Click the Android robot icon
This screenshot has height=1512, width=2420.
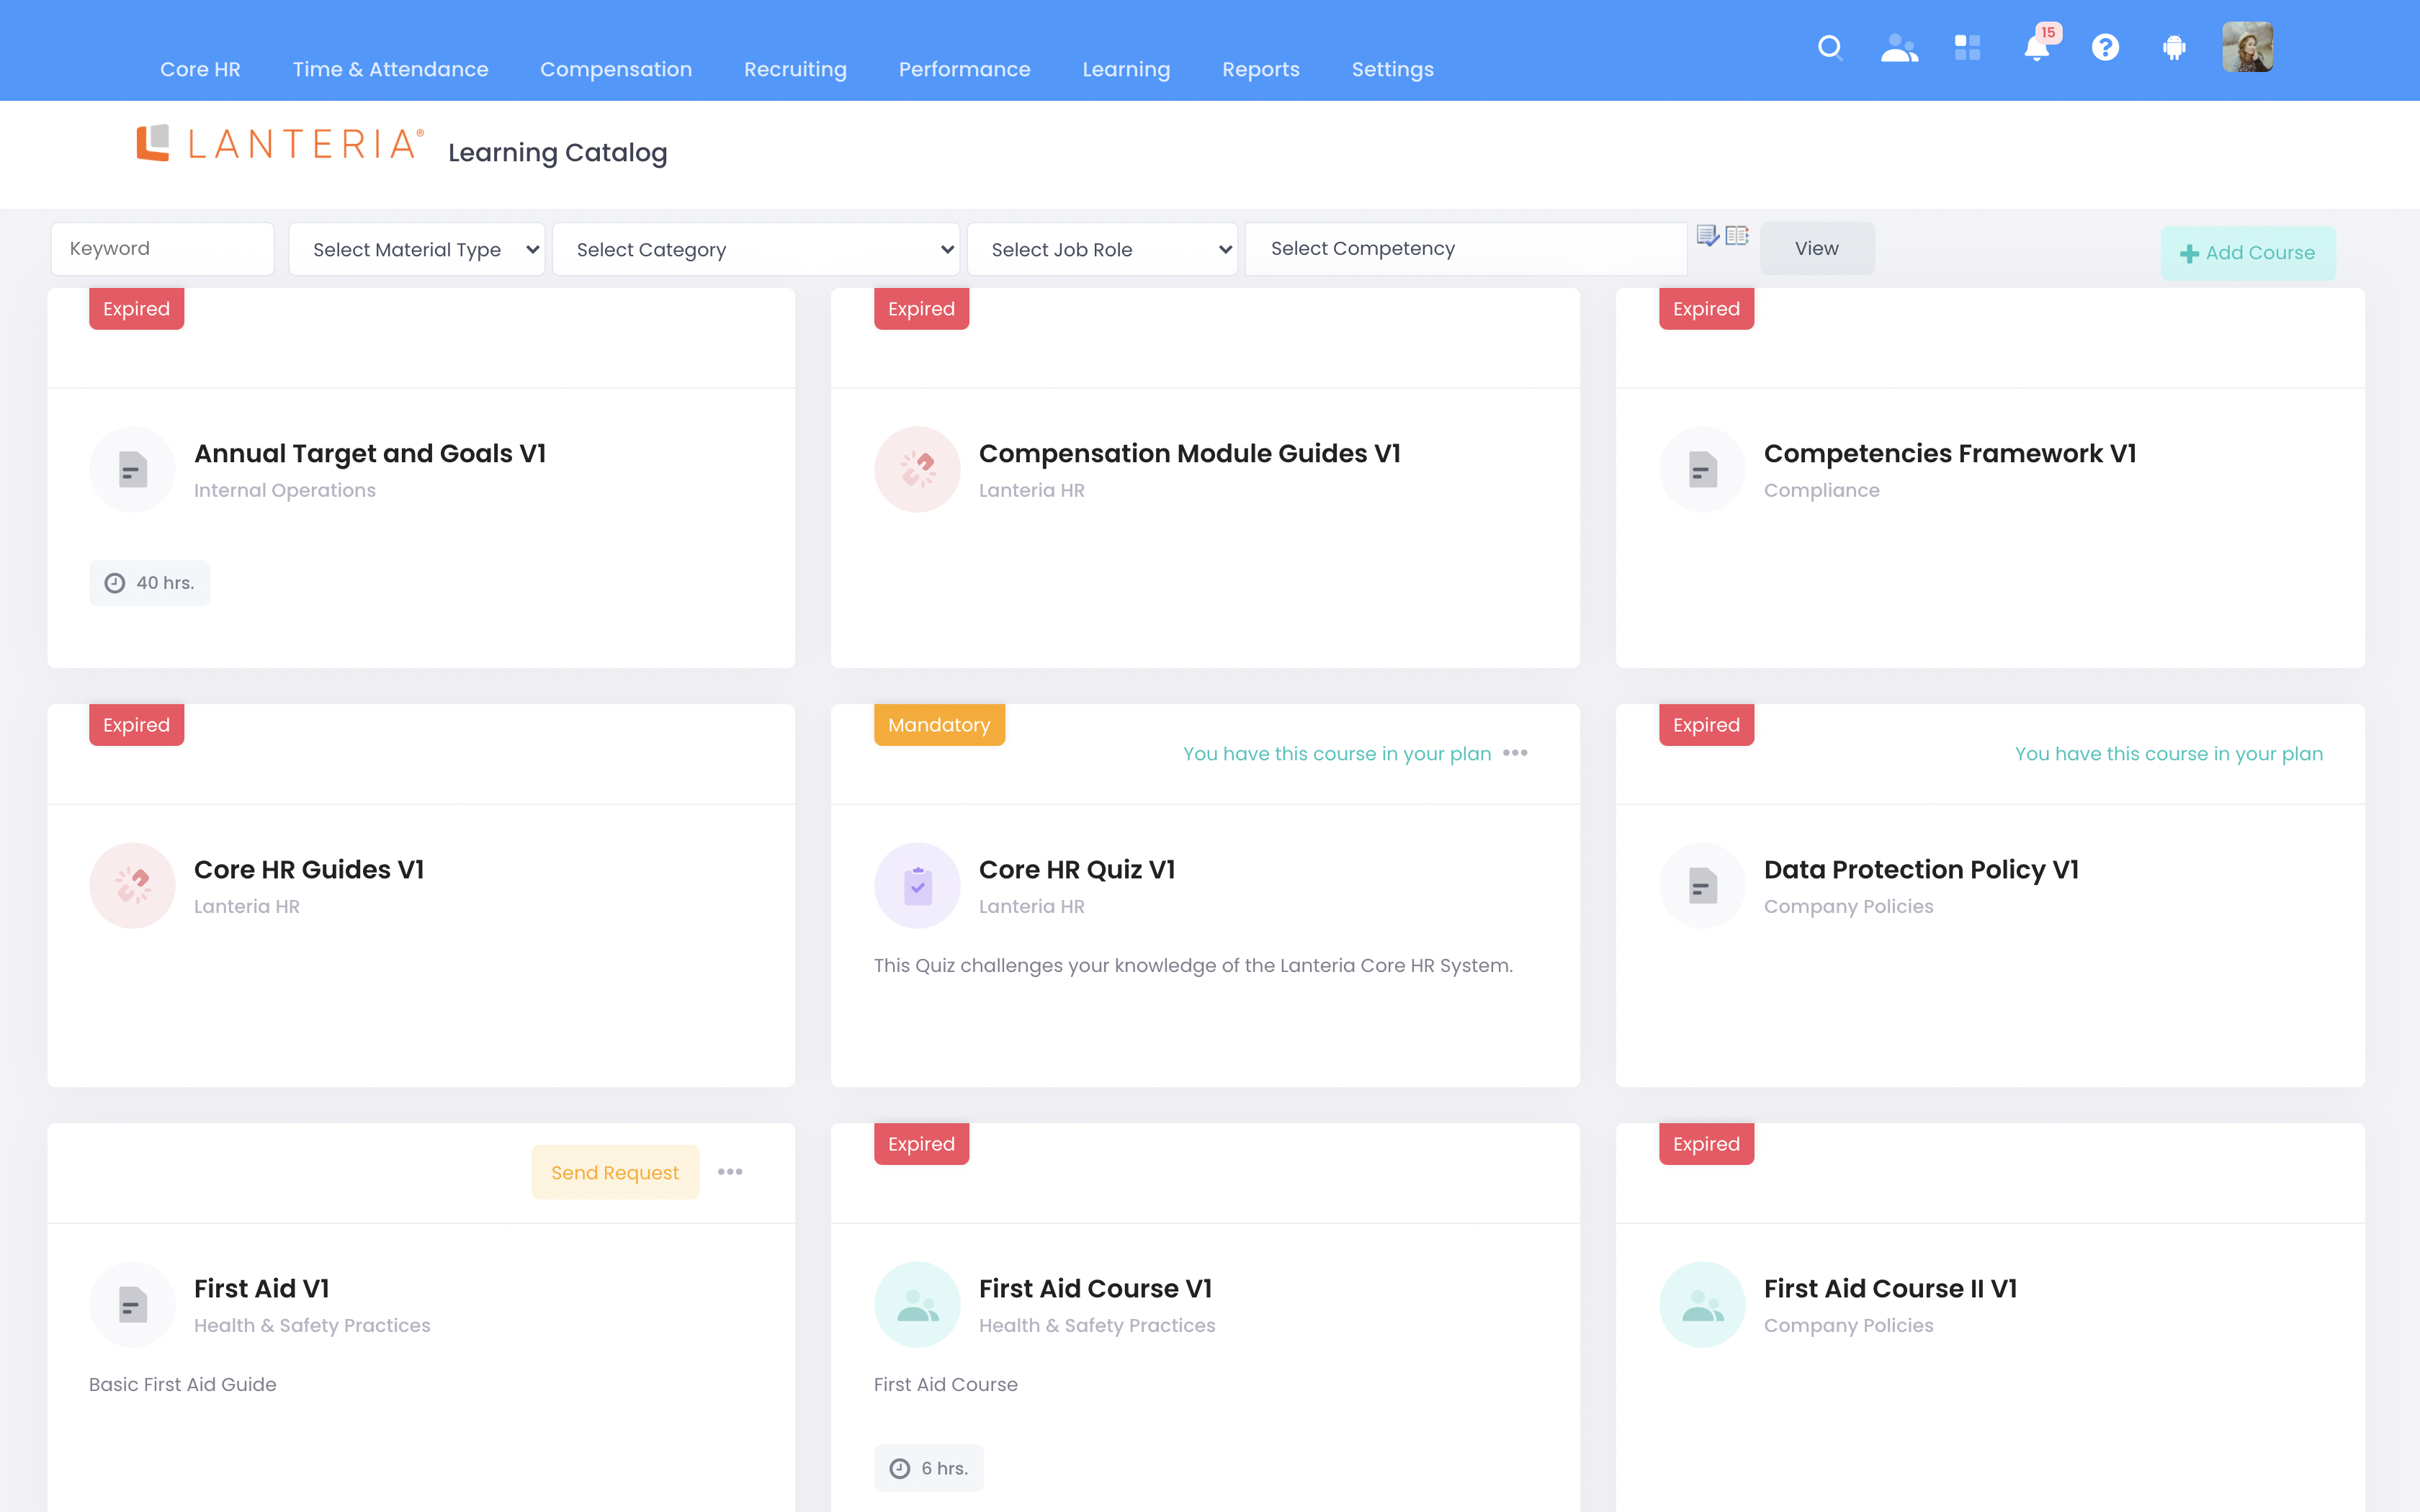click(2174, 48)
